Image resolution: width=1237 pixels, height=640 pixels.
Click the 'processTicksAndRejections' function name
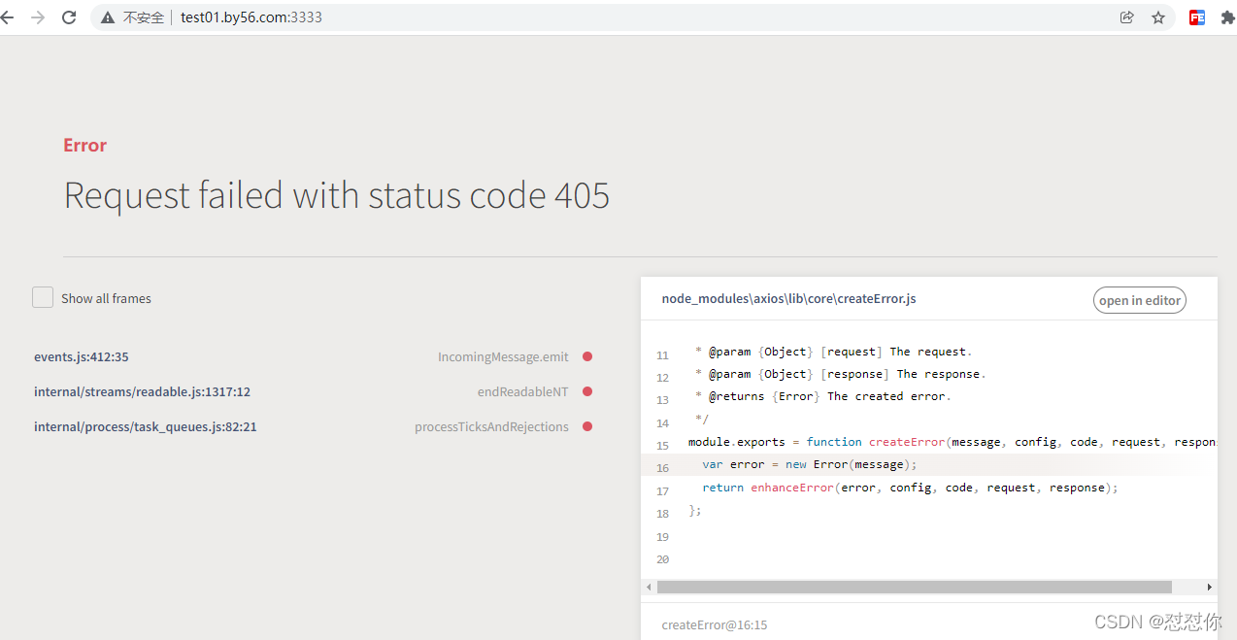491,426
